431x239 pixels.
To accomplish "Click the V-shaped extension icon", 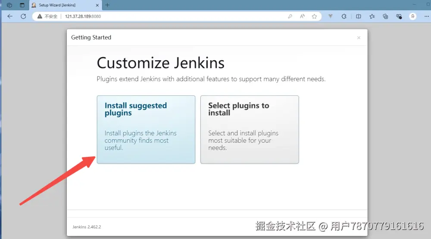I will pyautogui.click(x=331, y=16).
